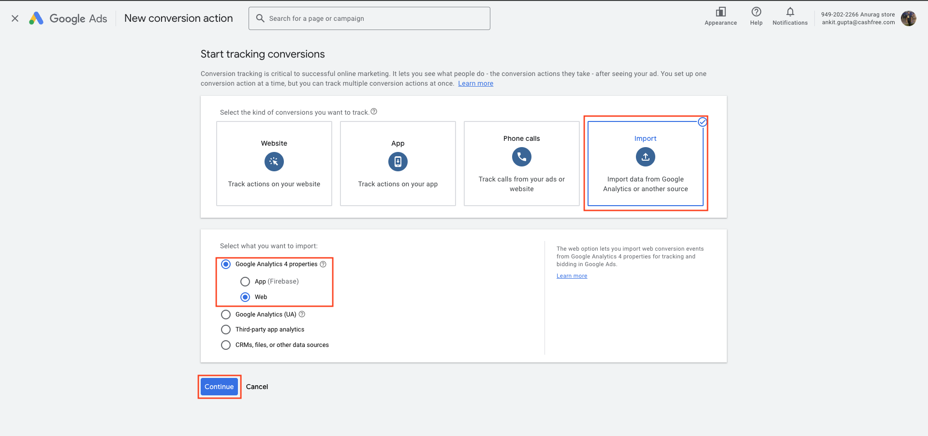Click the checkmark badge on Import card

(703, 122)
